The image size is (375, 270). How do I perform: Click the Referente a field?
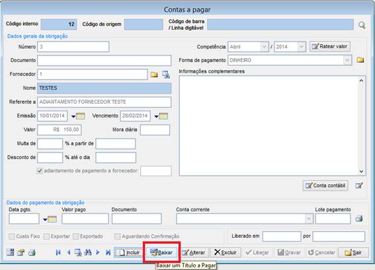(x=104, y=102)
